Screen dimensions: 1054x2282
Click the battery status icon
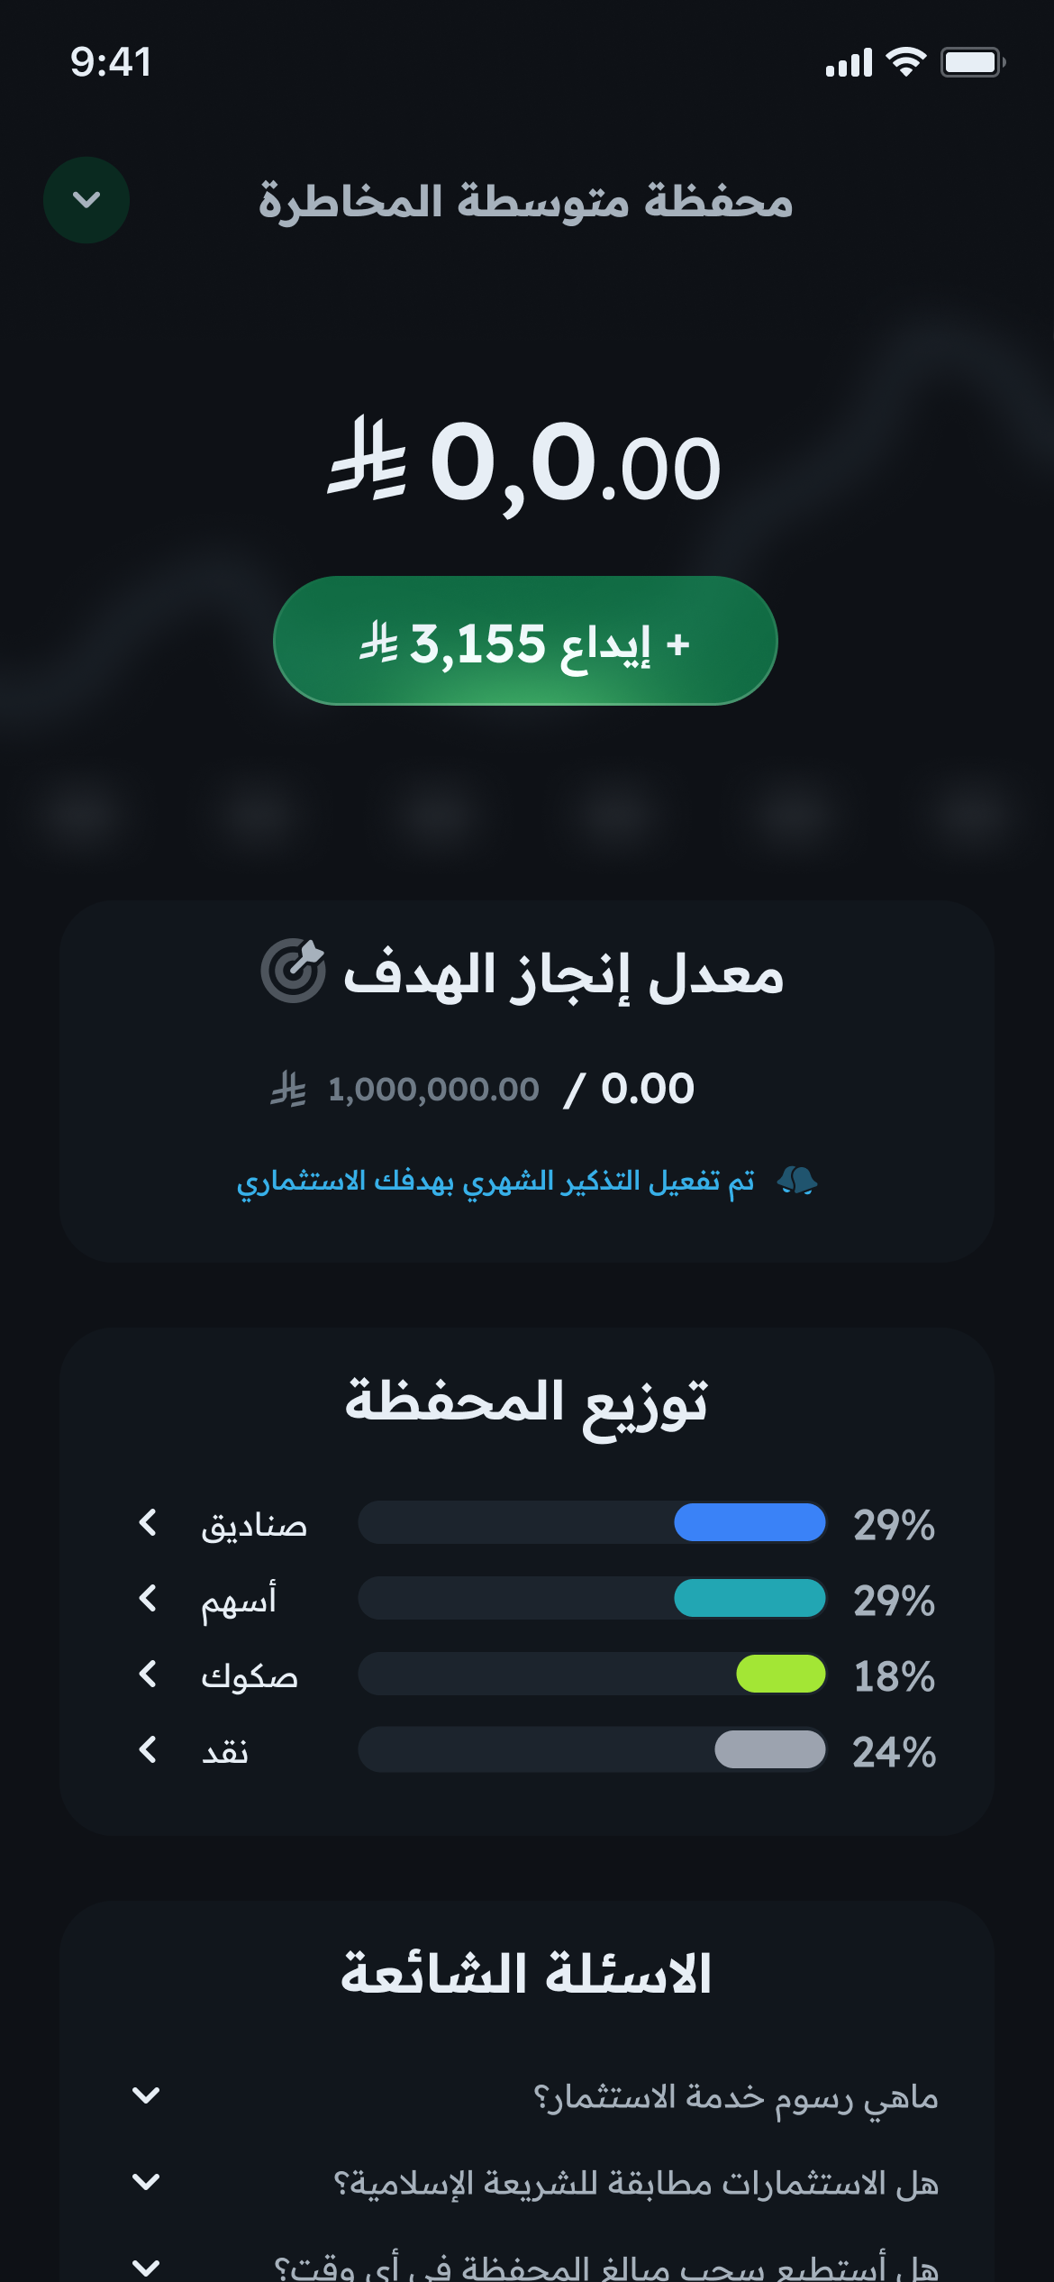(x=972, y=62)
